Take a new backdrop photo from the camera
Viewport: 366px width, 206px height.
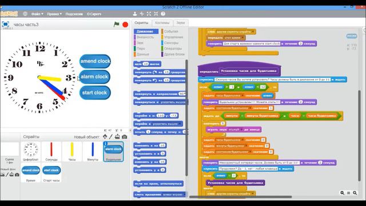coord(17,175)
